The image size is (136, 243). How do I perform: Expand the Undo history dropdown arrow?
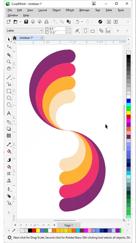pos(82,22)
